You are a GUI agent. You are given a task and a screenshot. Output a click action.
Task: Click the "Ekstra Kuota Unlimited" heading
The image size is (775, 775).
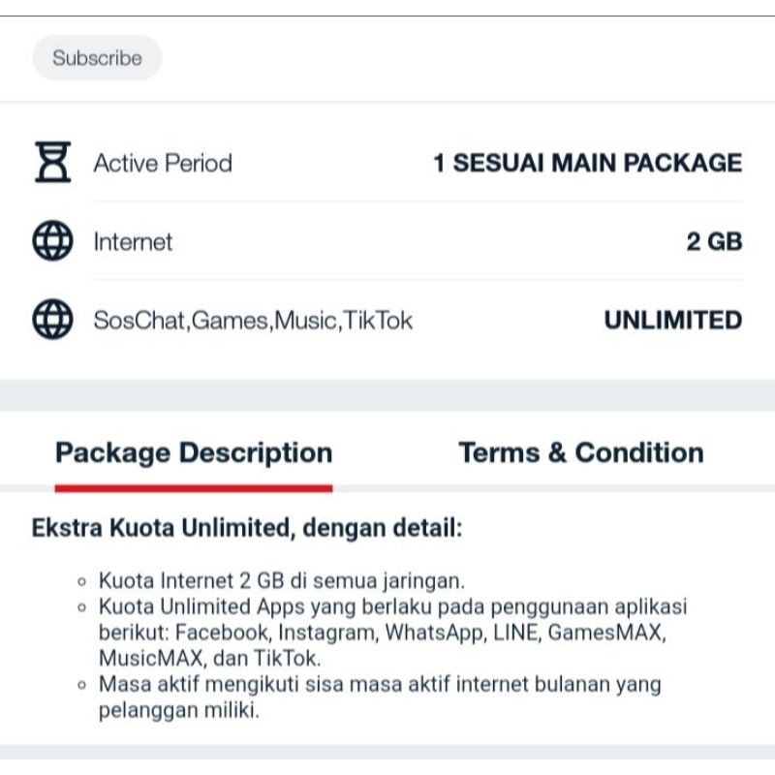[247, 529]
